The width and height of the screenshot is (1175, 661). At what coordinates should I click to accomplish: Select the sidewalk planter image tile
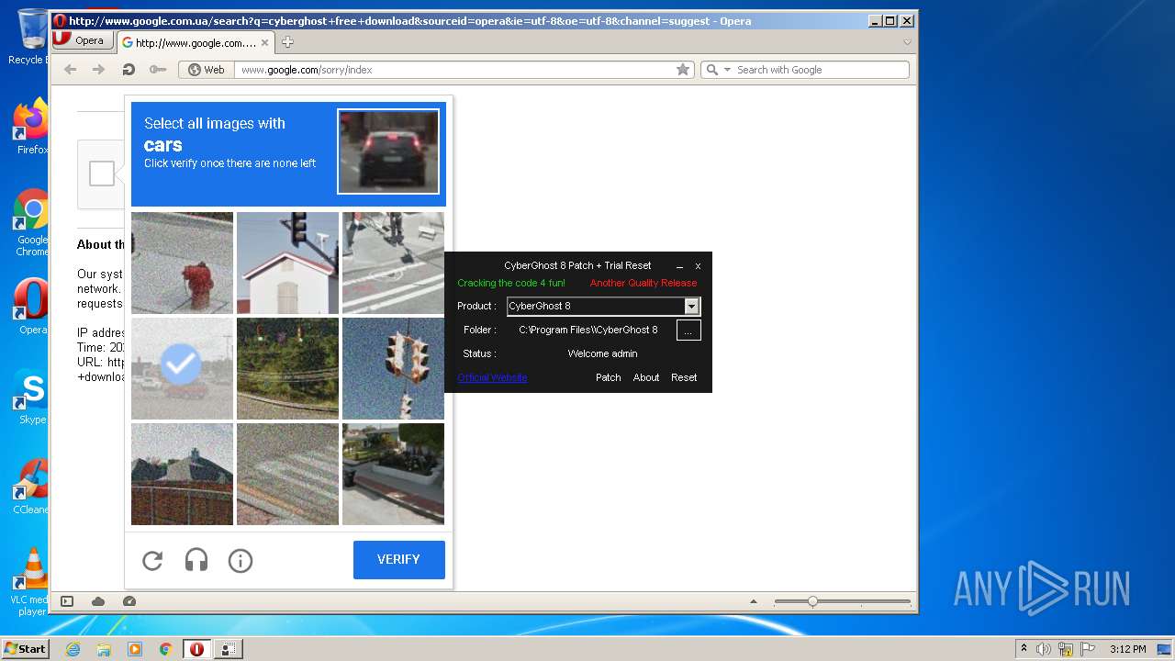tap(393, 474)
